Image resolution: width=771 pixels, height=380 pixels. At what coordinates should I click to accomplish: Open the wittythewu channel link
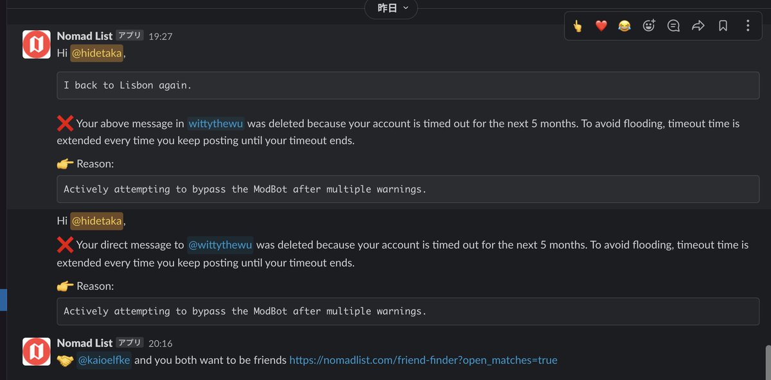[x=216, y=123]
